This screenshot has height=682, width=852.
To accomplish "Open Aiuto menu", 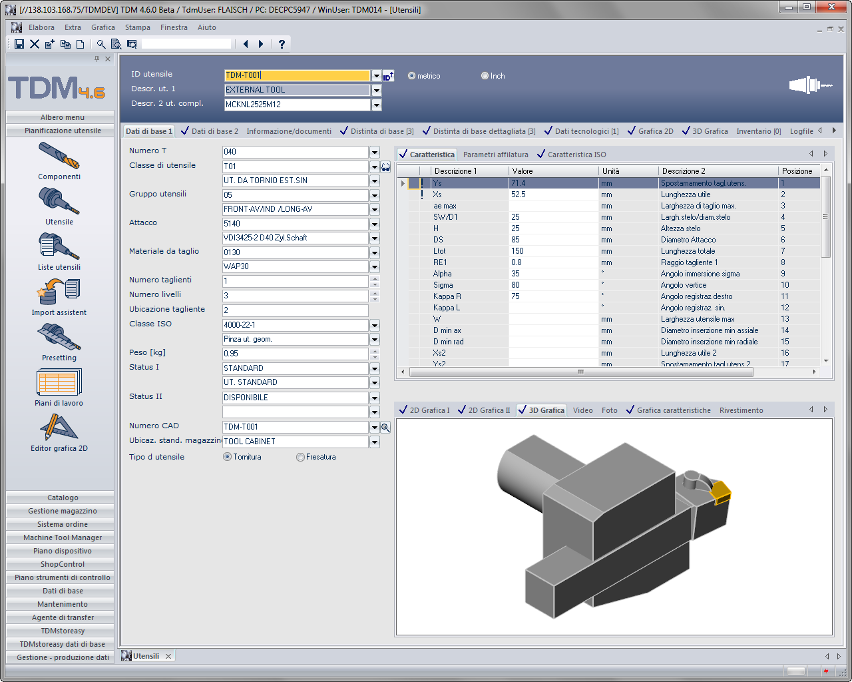I will [207, 27].
